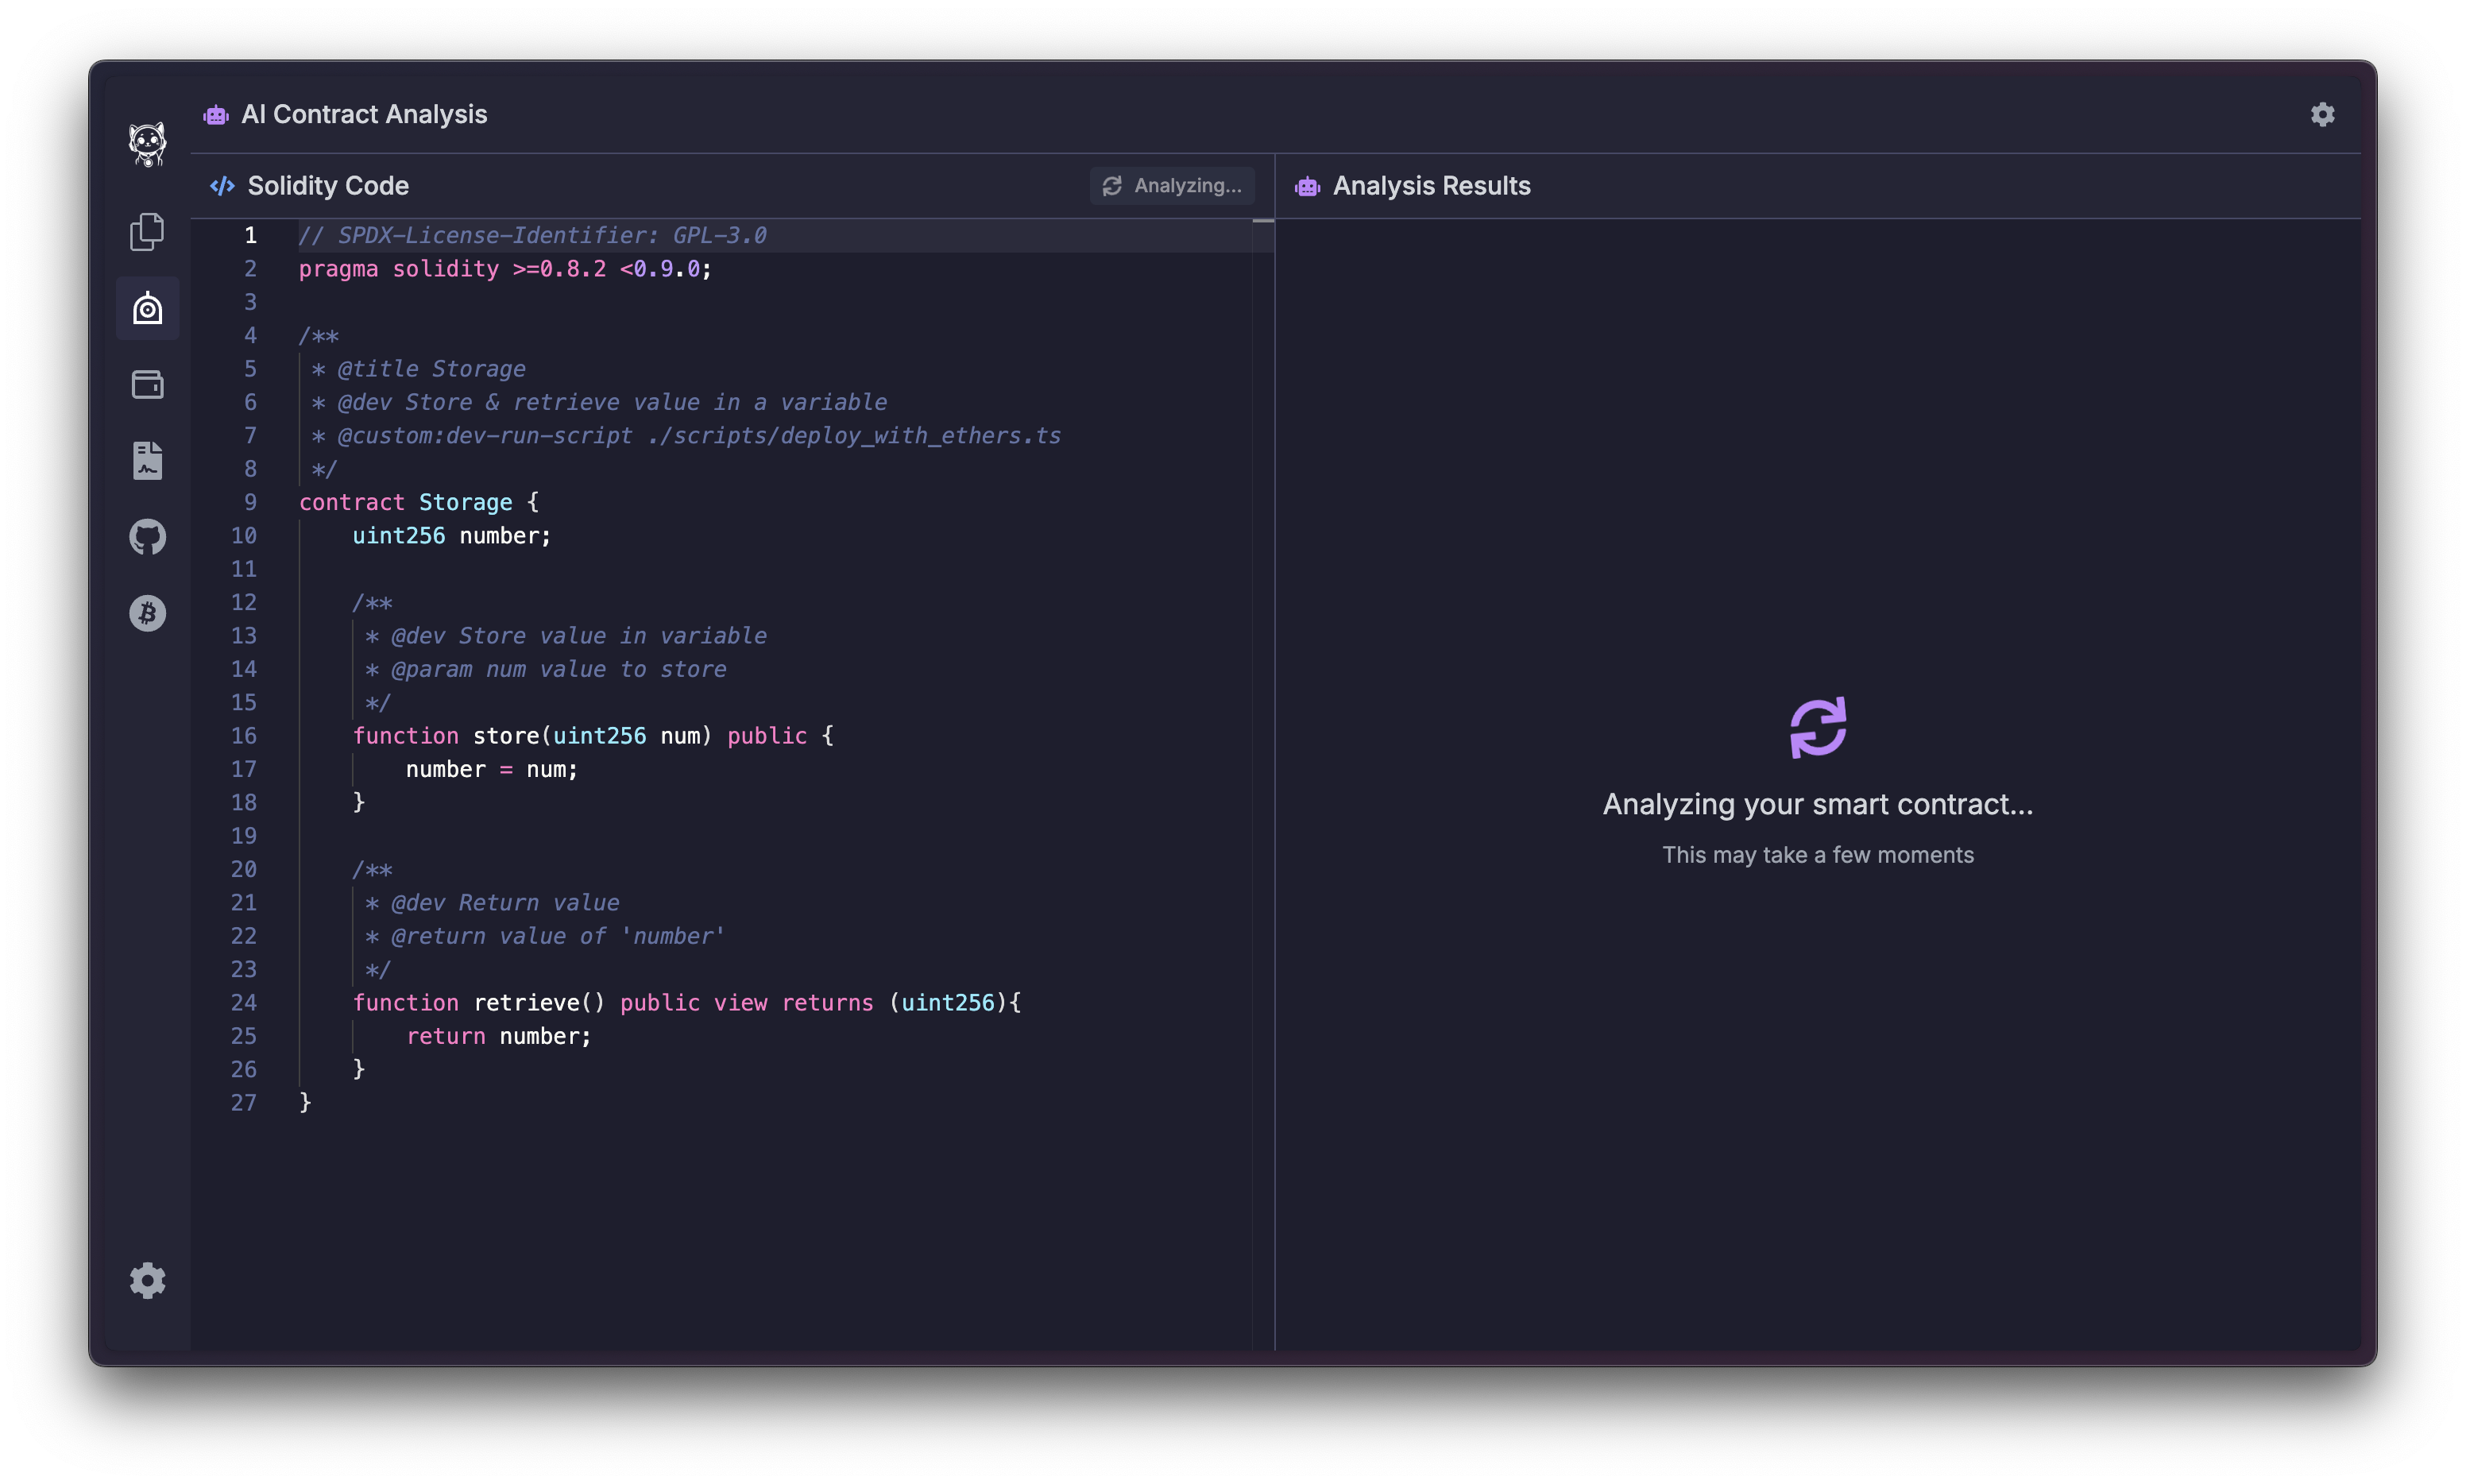Click line number 9 in gutter
Image resolution: width=2466 pixels, height=1484 pixels.
pos(250,502)
